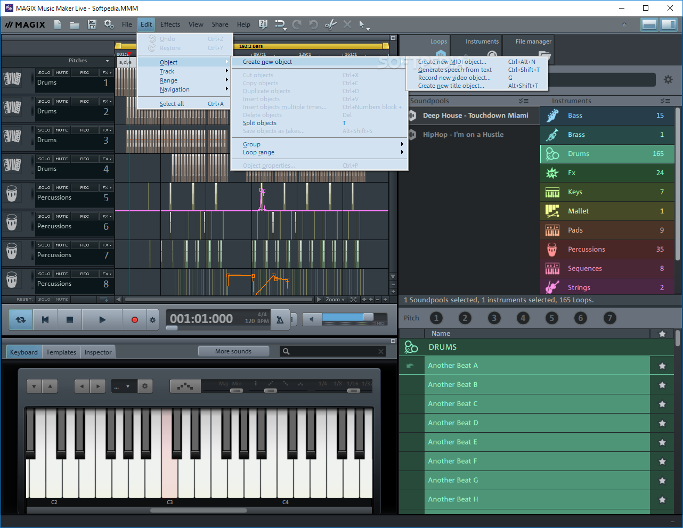Select pitch 3 button

coord(494,318)
